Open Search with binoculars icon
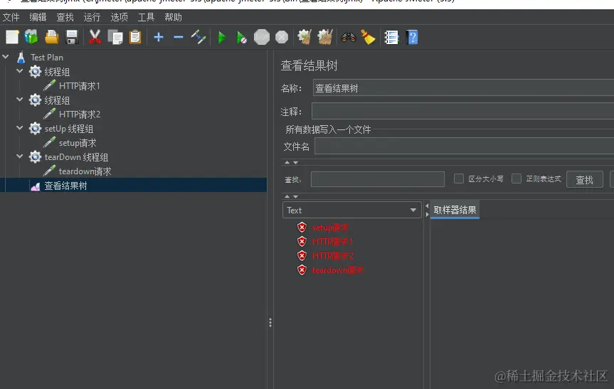Screen dimensions: 614x389 coord(349,37)
